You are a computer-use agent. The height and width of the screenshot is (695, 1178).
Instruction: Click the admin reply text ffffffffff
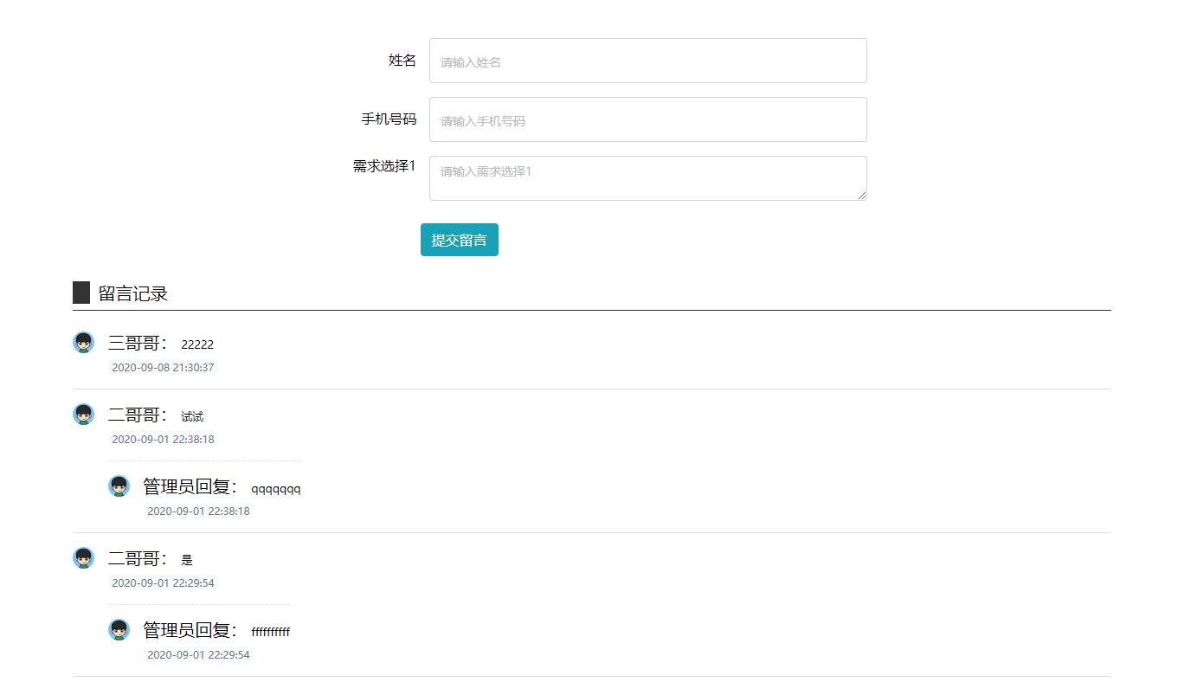click(270, 632)
